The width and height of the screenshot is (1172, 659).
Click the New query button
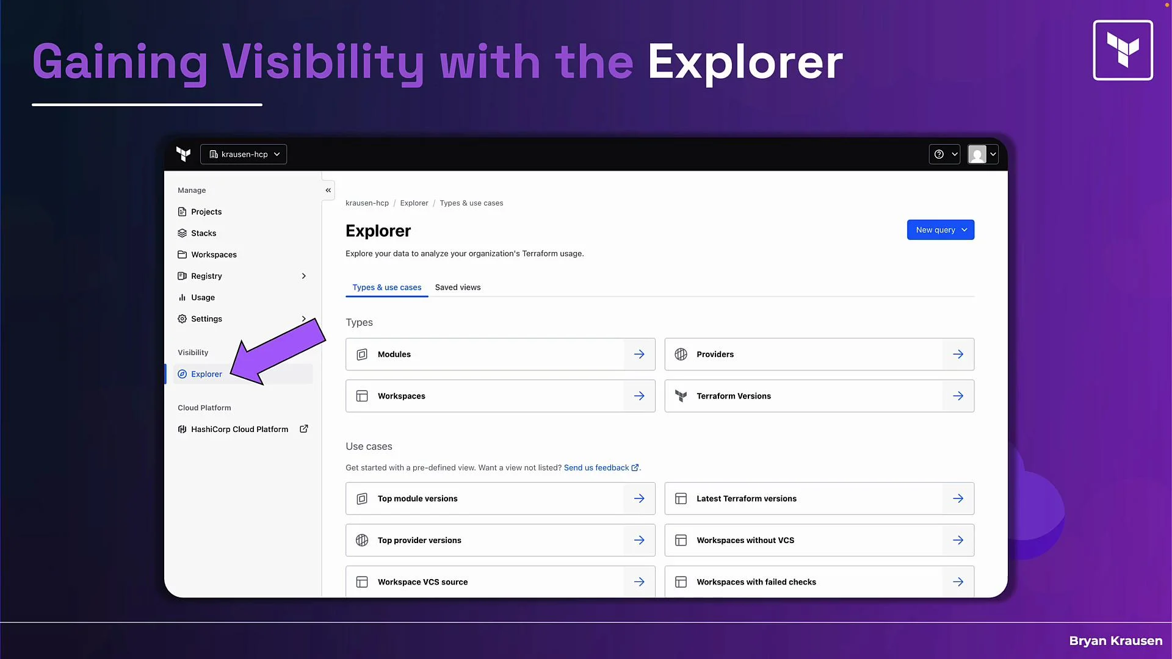940,230
